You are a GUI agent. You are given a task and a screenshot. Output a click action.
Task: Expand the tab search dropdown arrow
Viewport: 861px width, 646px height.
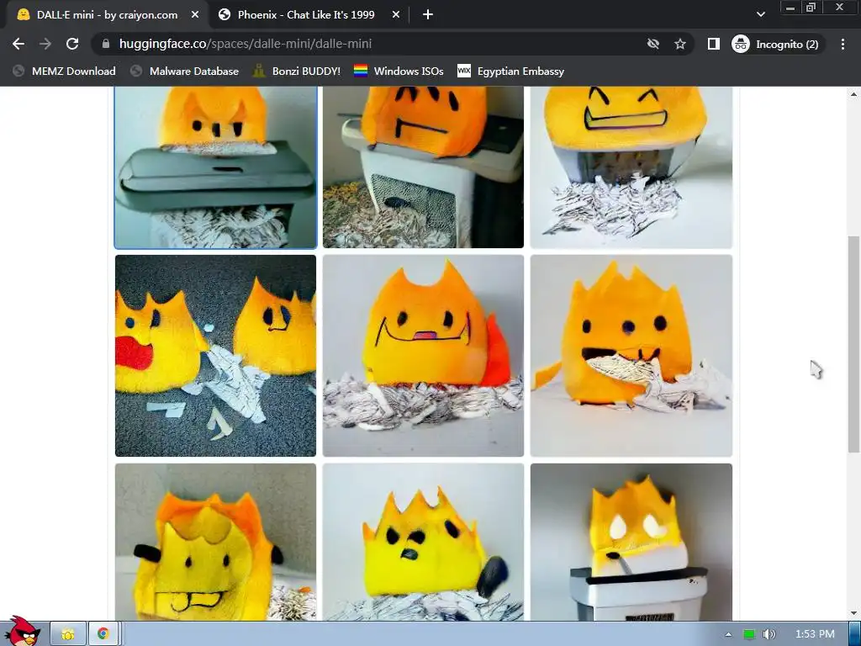point(760,15)
